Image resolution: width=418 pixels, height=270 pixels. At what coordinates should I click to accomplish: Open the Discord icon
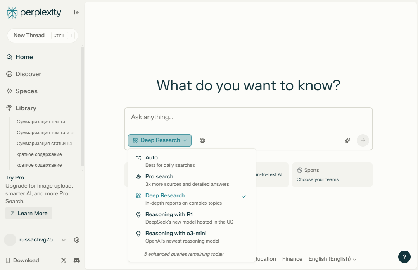click(x=76, y=260)
